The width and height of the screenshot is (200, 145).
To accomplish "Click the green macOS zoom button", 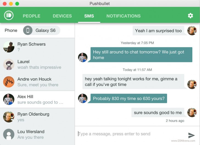I will [x=17, y=4].
